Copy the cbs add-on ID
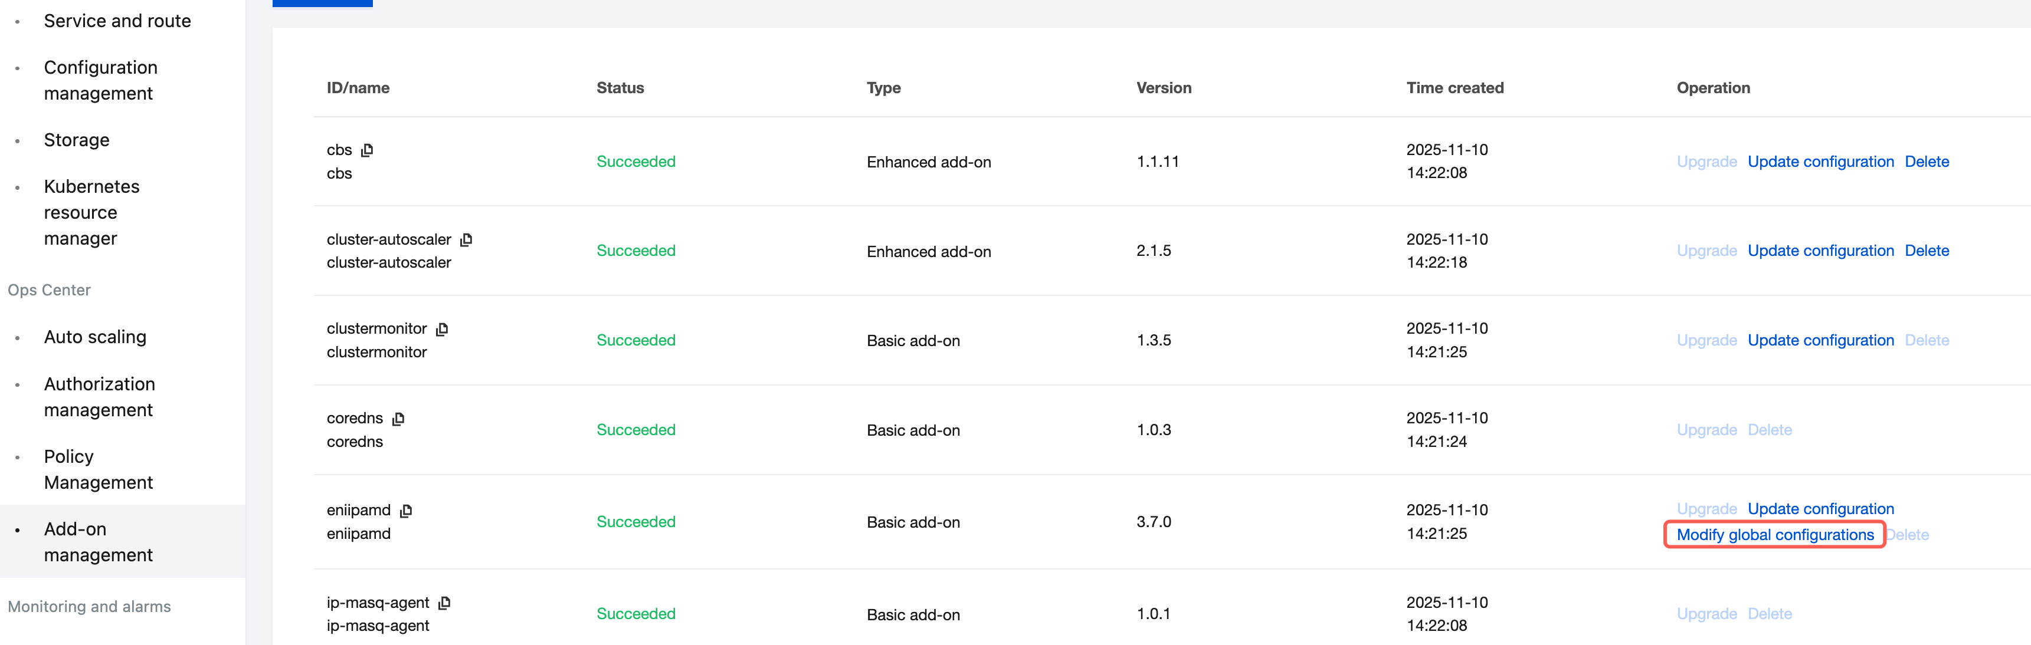This screenshot has width=2031, height=645. point(368,150)
